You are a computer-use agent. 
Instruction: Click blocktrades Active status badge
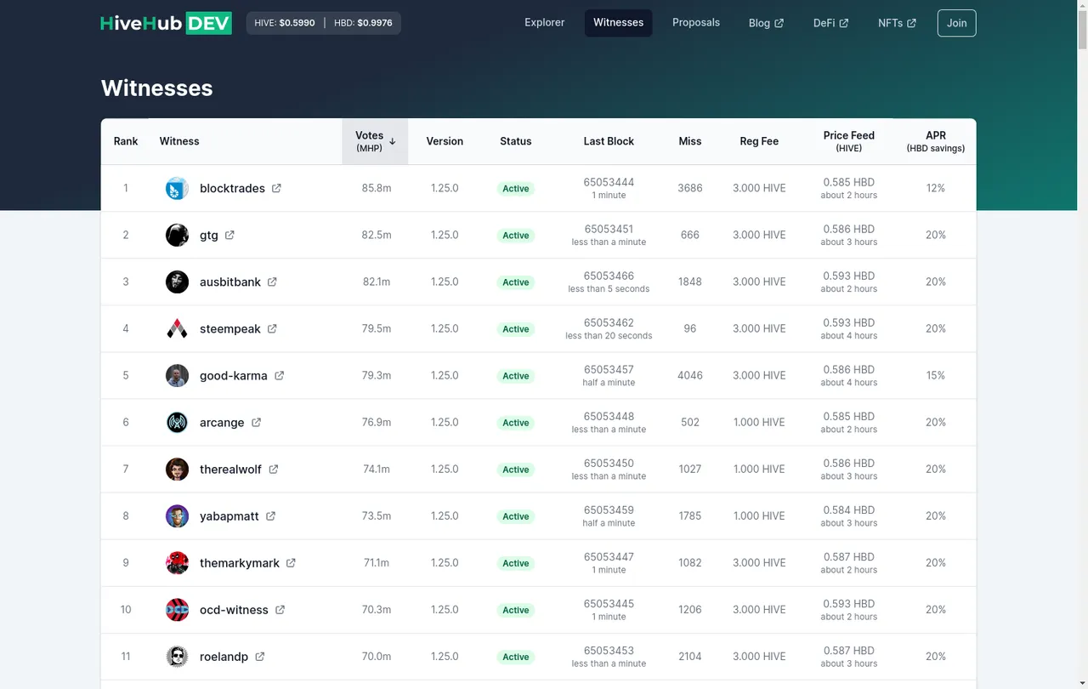(516, 189)
